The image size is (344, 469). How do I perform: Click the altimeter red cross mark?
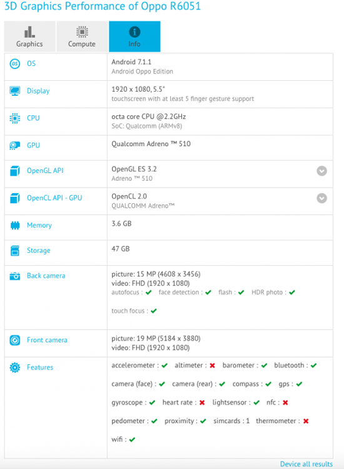click(213, 366)
